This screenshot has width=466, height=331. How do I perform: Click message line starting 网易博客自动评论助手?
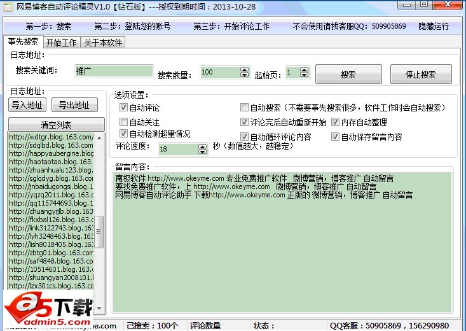point(264,195)
